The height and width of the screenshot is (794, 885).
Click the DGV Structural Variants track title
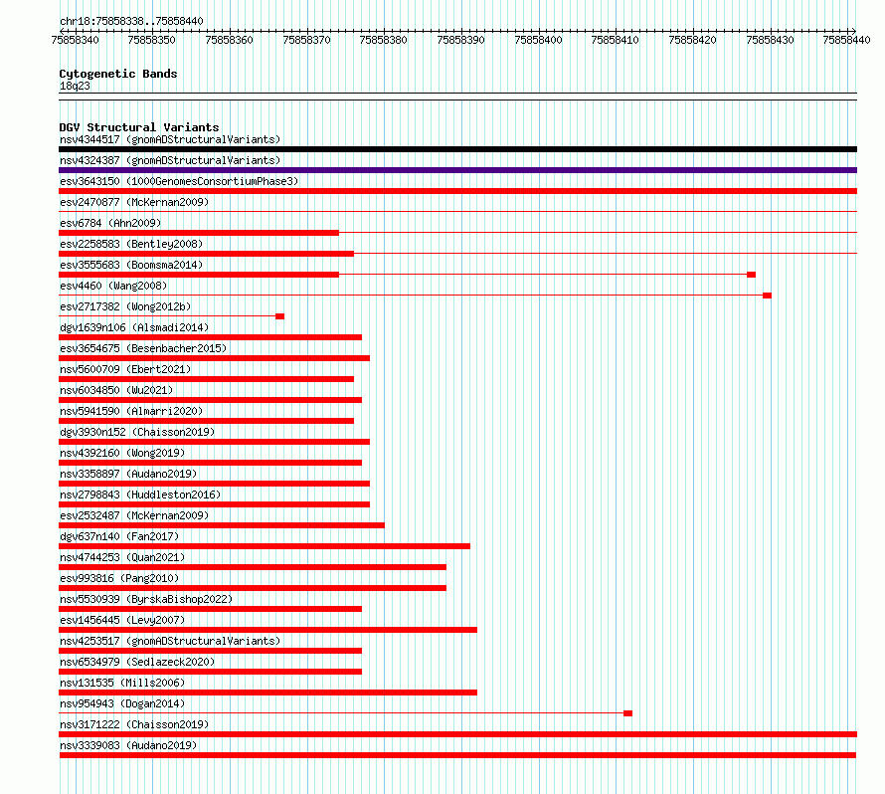(x=139, y=127)
